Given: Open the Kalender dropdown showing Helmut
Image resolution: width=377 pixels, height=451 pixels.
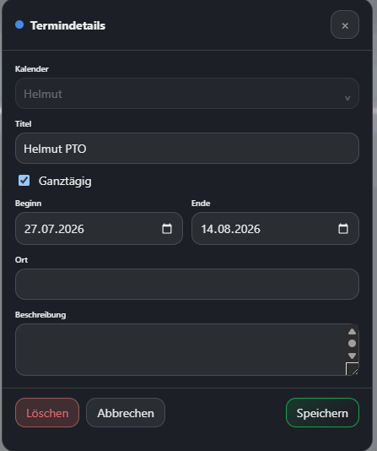Looking at the screenshot, I should [x=187, y=94].
